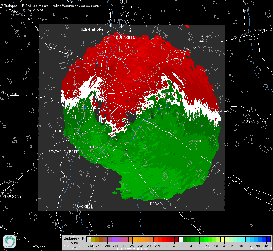Click the SZENTENDRE city label
The image size is (273, 251).
92,30
